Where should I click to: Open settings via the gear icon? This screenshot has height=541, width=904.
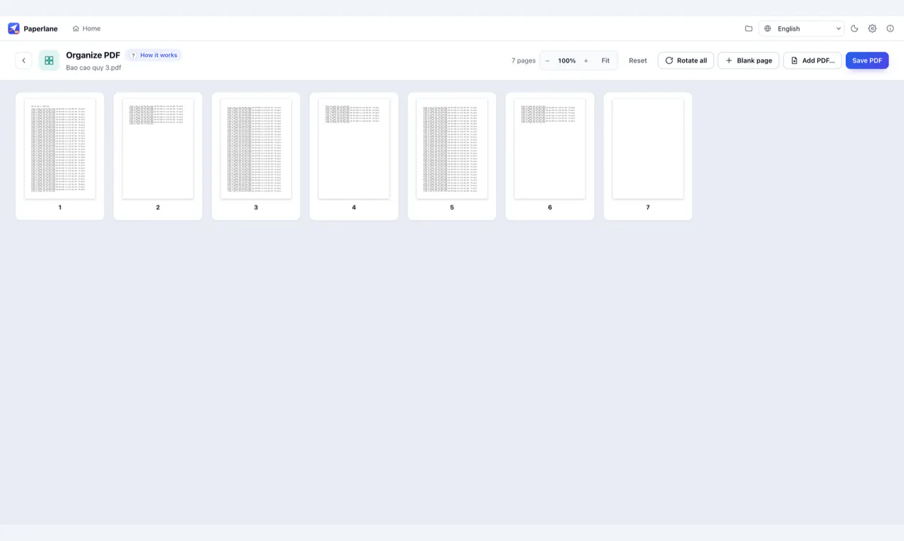pyautogui.click(x=872, y=28)
